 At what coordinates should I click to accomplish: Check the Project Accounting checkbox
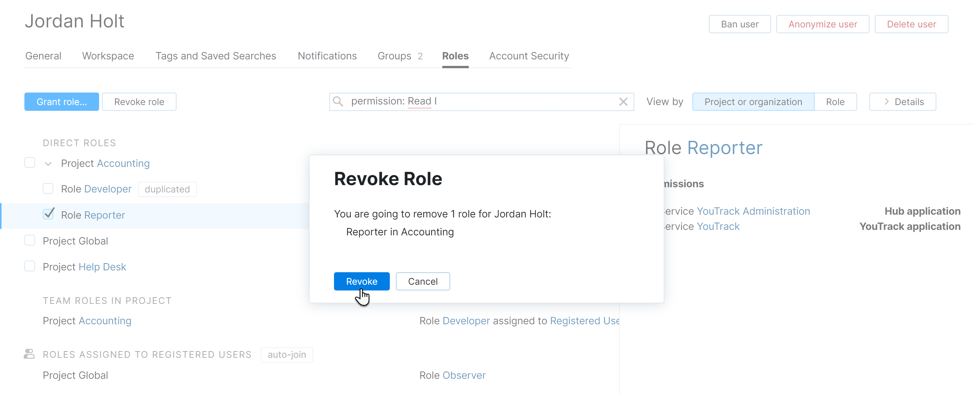tap(30, 163)
